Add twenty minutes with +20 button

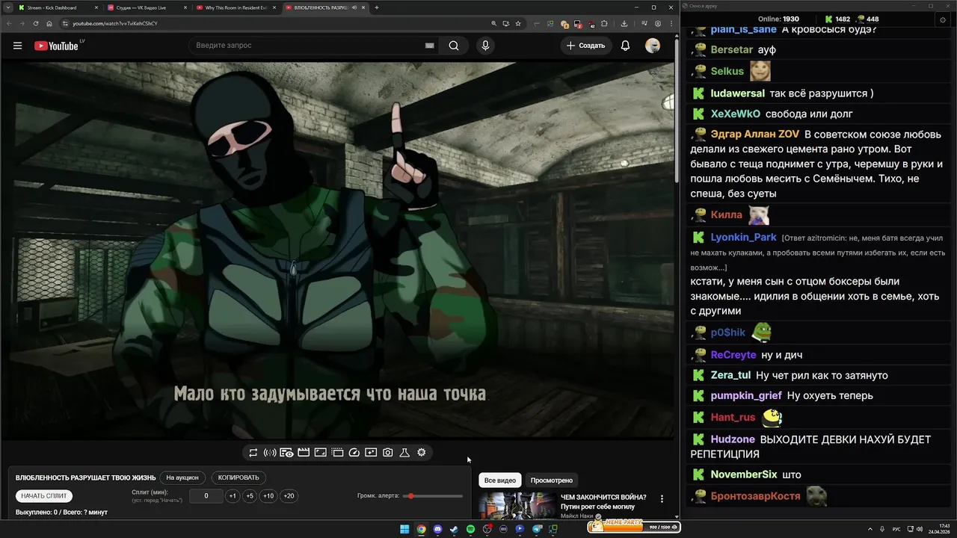pos(289,496)
